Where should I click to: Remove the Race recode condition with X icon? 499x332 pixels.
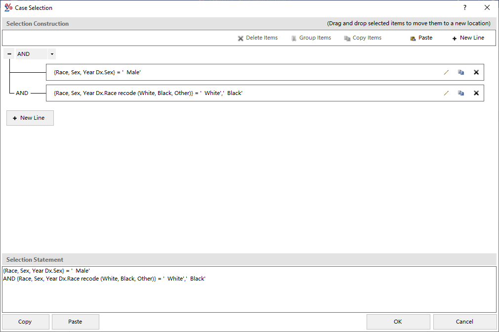pyautogui.click(x=476, y=93)
